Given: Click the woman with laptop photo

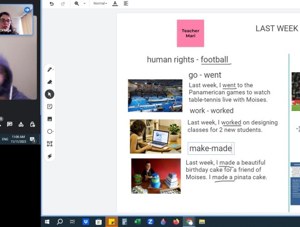Looking at the screenshot, I should 156,136.
